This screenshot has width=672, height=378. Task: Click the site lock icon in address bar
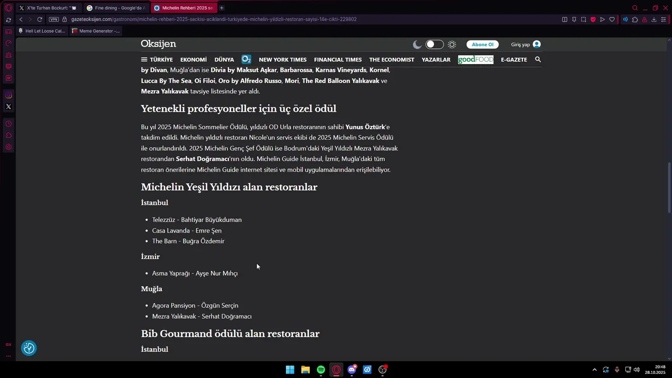(65, 19)
